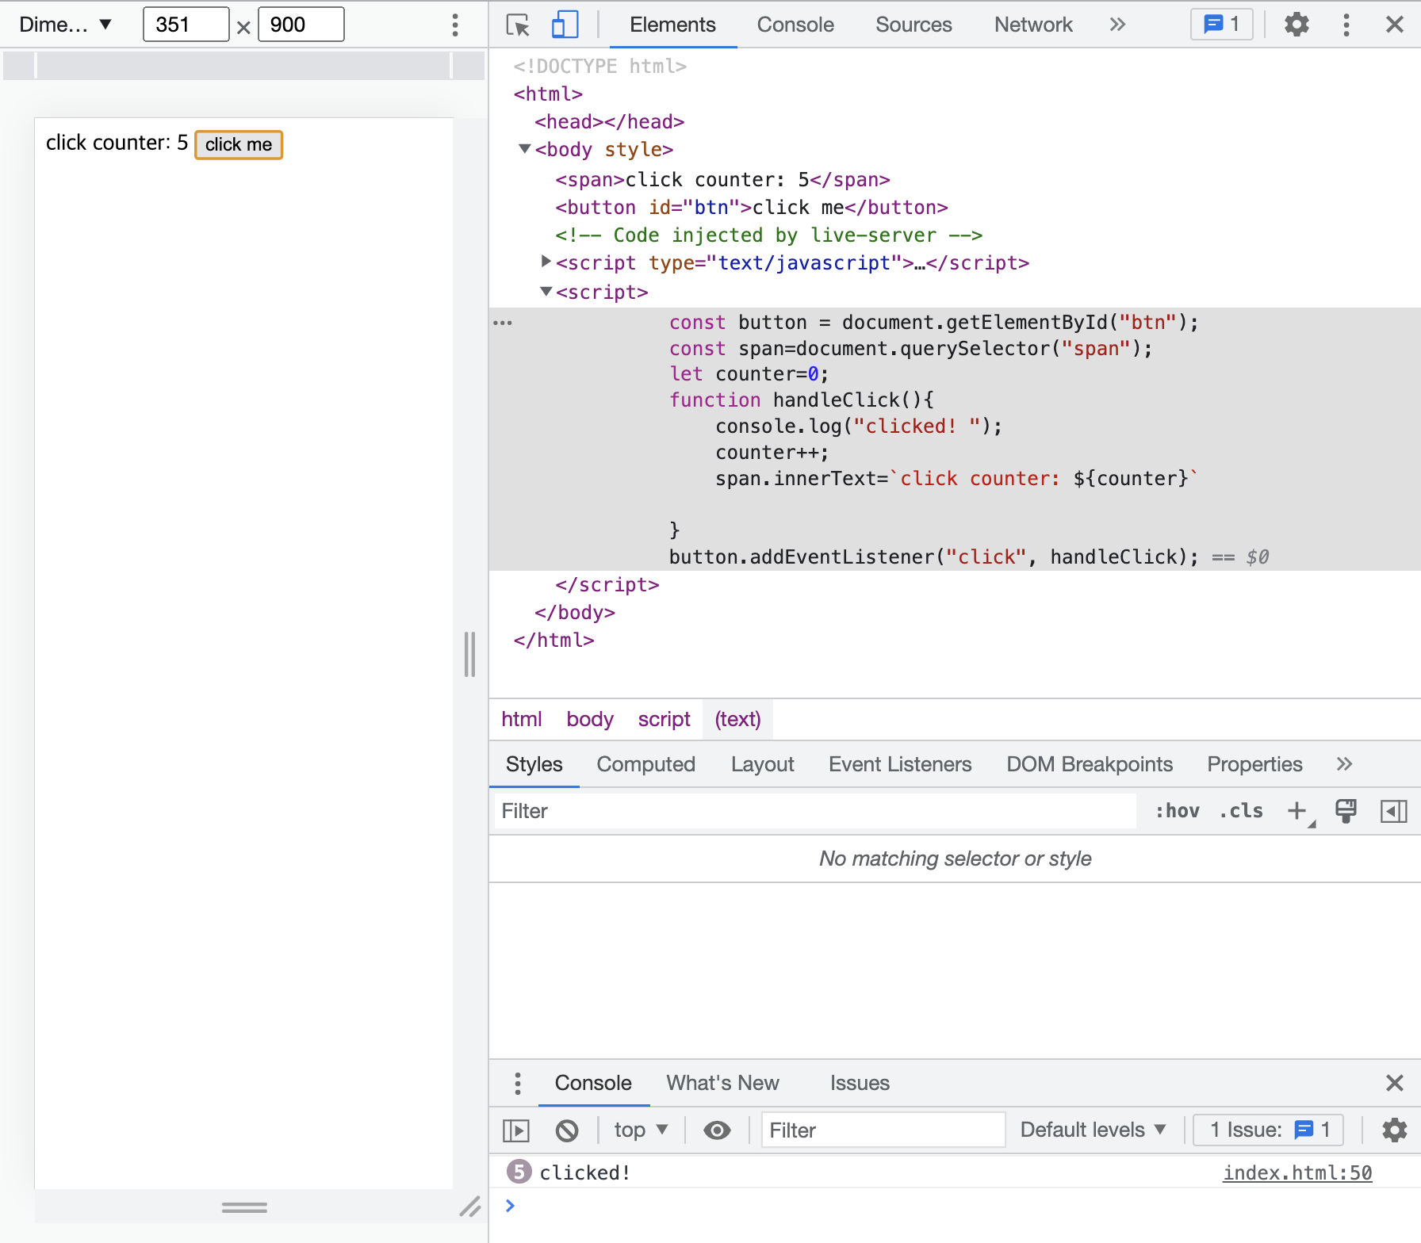Open device toolbar more options menu

(x=455, y=25)
